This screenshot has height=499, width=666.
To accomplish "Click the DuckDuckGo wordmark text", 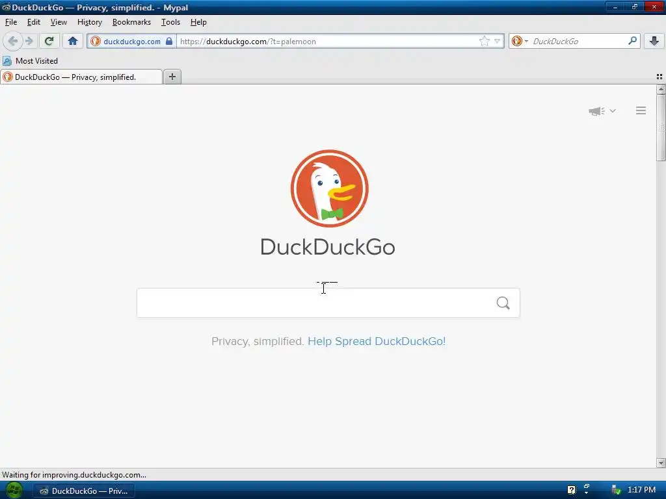I will click(328, 247).
